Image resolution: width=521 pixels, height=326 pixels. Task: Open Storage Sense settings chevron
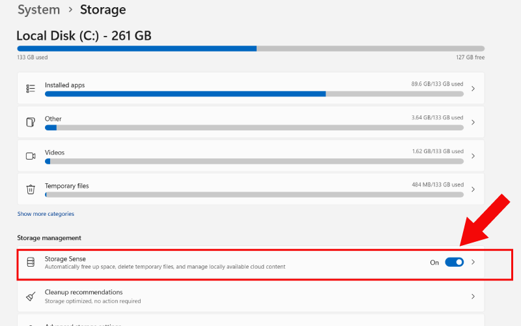(473, 262)
